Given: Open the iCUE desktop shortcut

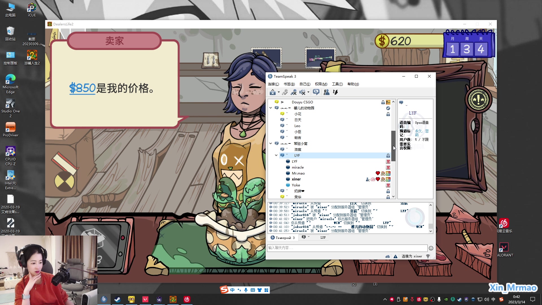Looking at the screenshot, I should (x=32, y=10).
